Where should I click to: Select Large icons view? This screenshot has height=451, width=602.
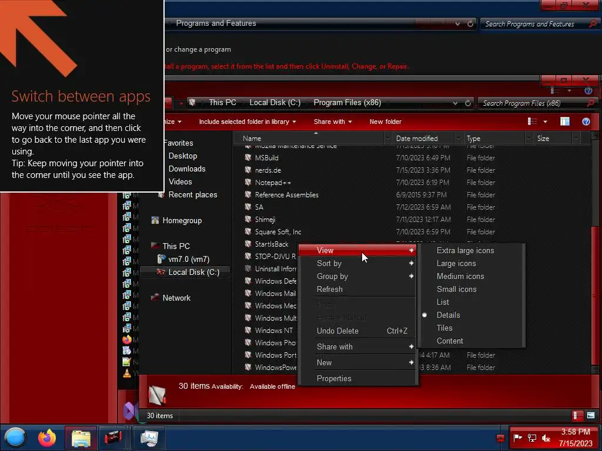tap(472, 264)
